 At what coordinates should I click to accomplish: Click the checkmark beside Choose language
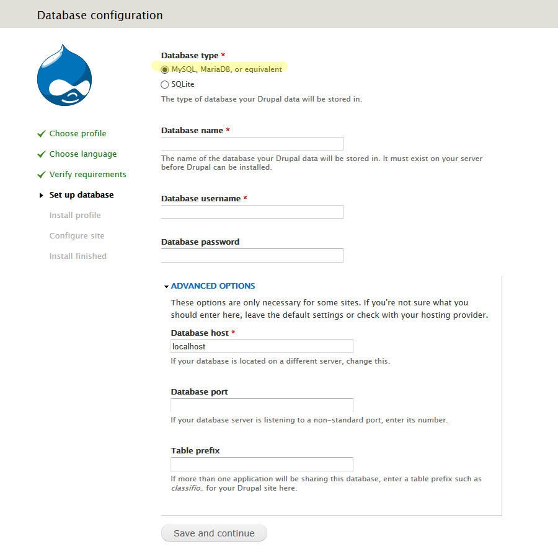coord(42,154)
